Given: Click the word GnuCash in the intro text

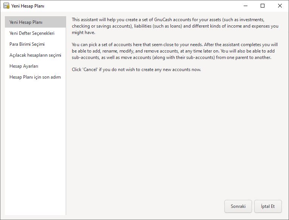Looking at the screenshot, I should click(x=163, y=20).
